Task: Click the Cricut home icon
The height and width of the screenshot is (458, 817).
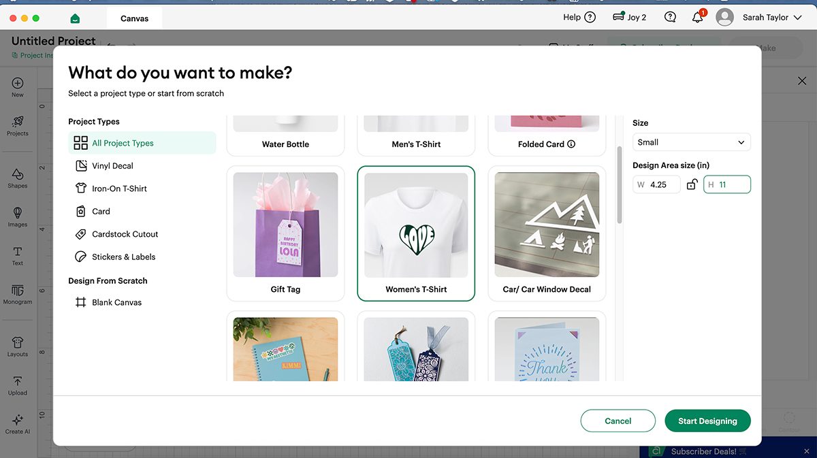Action: click(75, 18)
